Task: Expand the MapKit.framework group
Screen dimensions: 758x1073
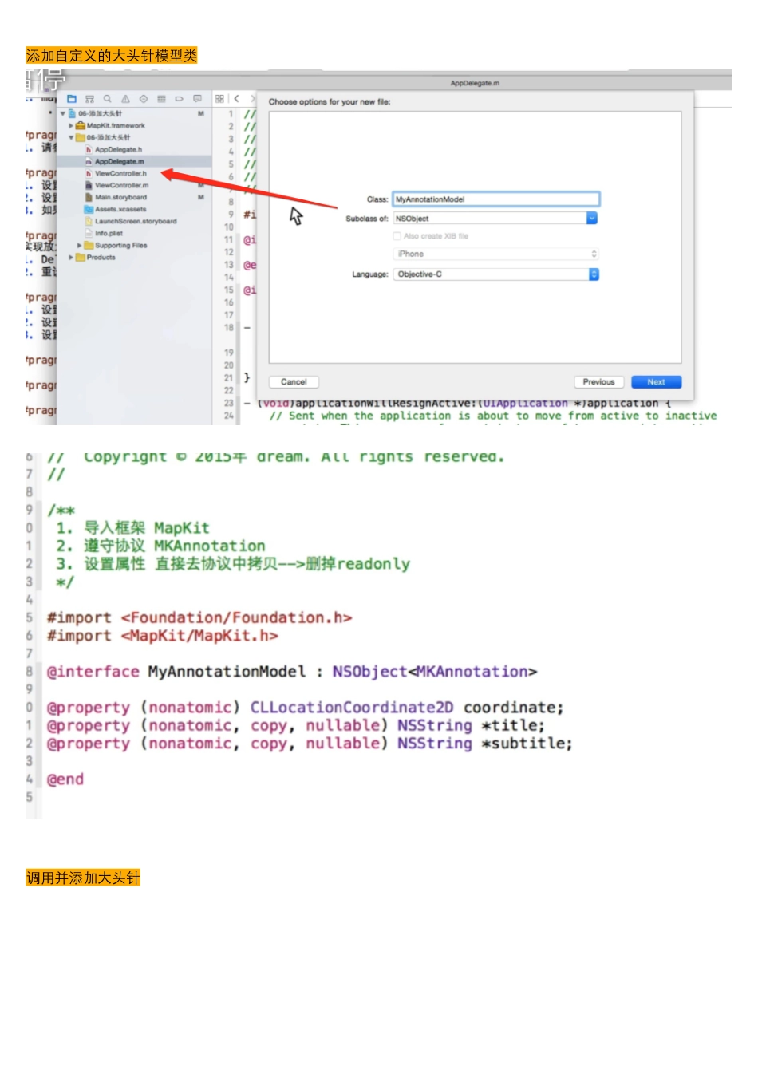Action: click(71, 126)
